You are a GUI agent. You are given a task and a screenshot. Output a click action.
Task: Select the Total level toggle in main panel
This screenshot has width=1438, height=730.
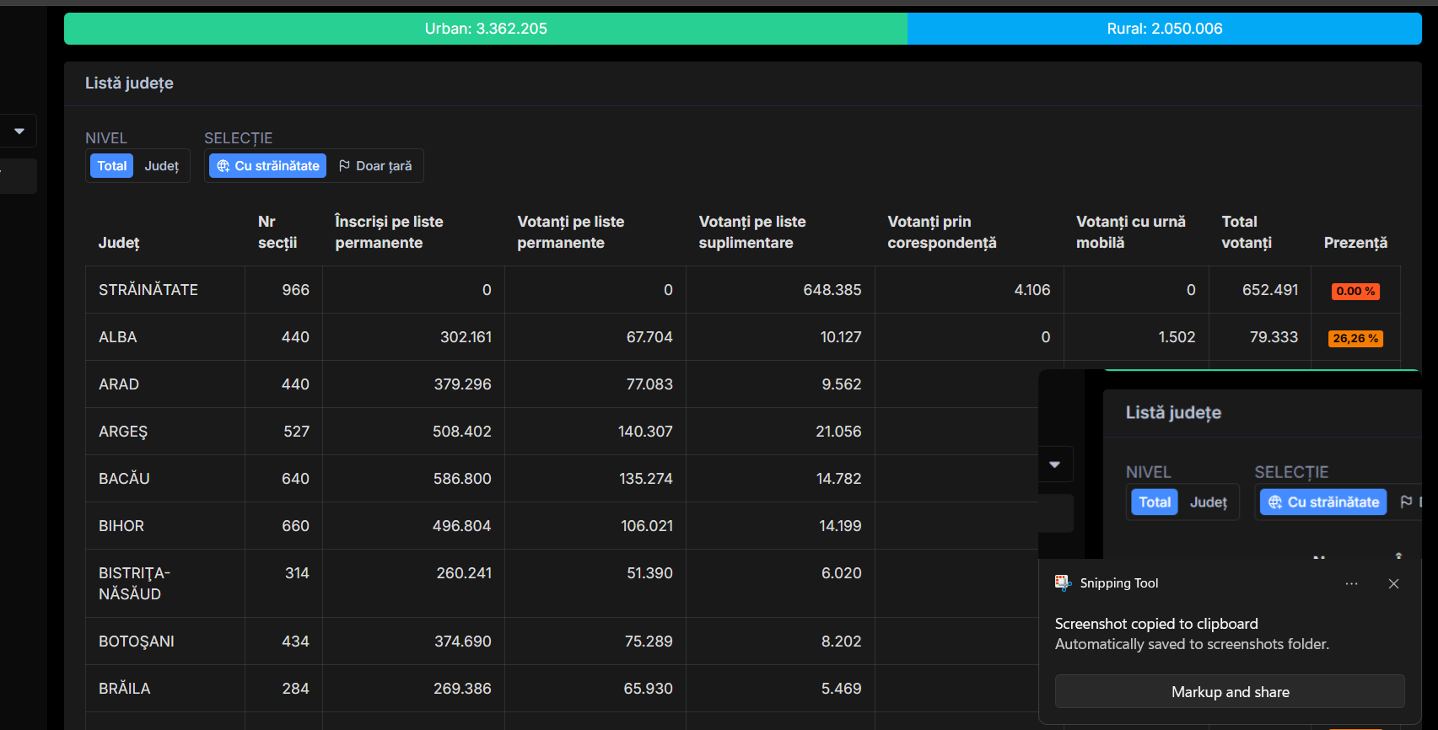pyautogui.click(x=111, y=166)
